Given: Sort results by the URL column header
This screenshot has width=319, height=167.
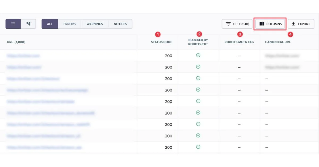Looking at the screenshot, I should tap(16, 42).
